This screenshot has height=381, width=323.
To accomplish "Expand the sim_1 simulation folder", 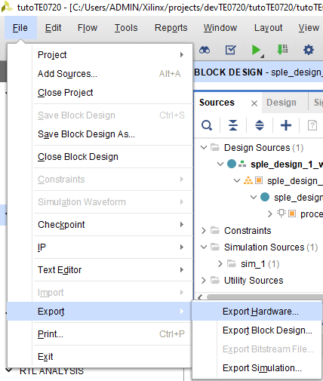I will coord(220,263).
